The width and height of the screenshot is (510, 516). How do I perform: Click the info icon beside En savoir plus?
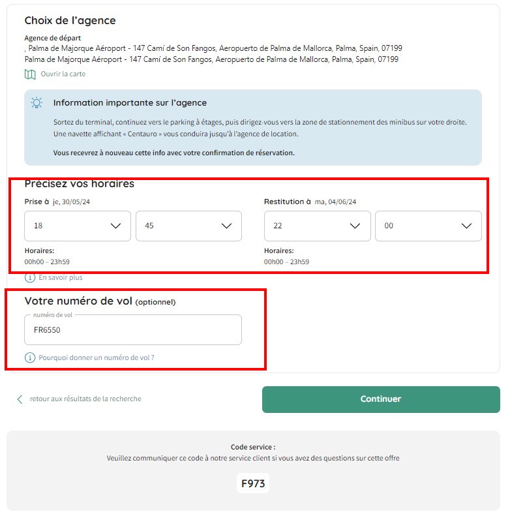pyautogui.click(x=30, y=277)
